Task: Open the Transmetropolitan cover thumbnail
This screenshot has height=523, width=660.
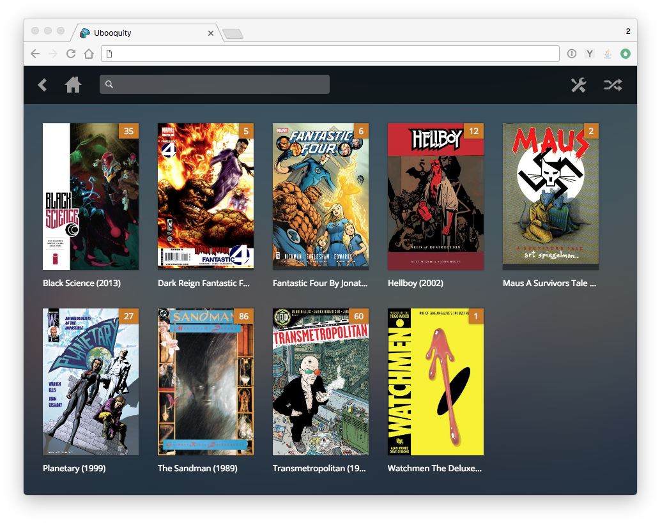Action: coord(321,382)
